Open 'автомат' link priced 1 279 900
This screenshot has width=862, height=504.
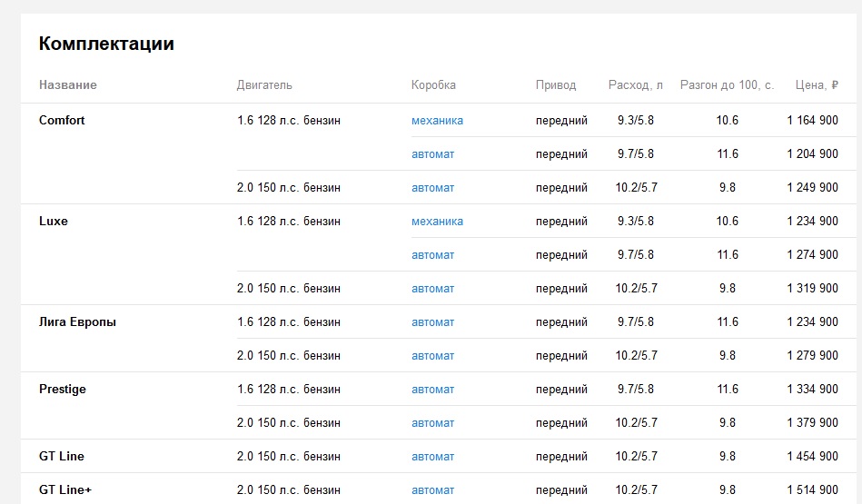tap(432, 356)
